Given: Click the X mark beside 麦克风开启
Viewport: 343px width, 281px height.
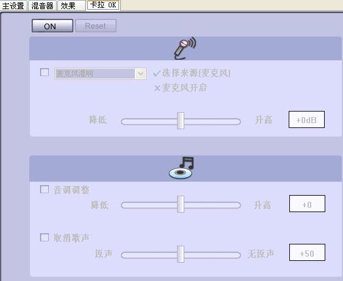Looking at the screenshot, I should click(157, 88).
